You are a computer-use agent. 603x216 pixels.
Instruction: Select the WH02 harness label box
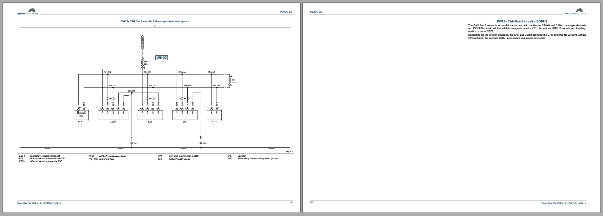(x=161, y=58)
